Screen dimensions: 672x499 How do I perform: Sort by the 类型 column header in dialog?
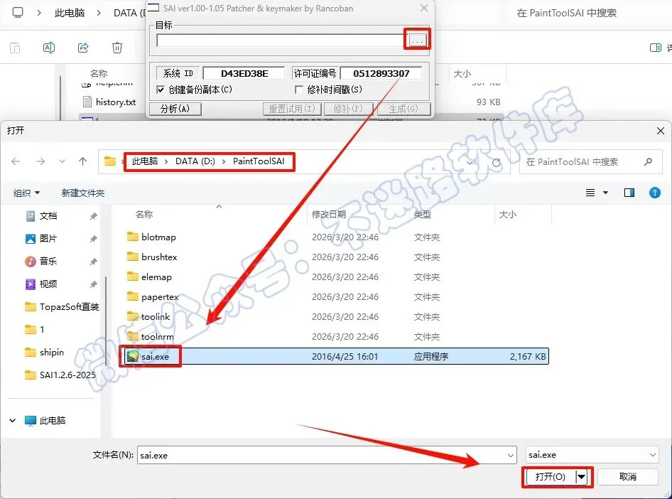tap(423, 214)
